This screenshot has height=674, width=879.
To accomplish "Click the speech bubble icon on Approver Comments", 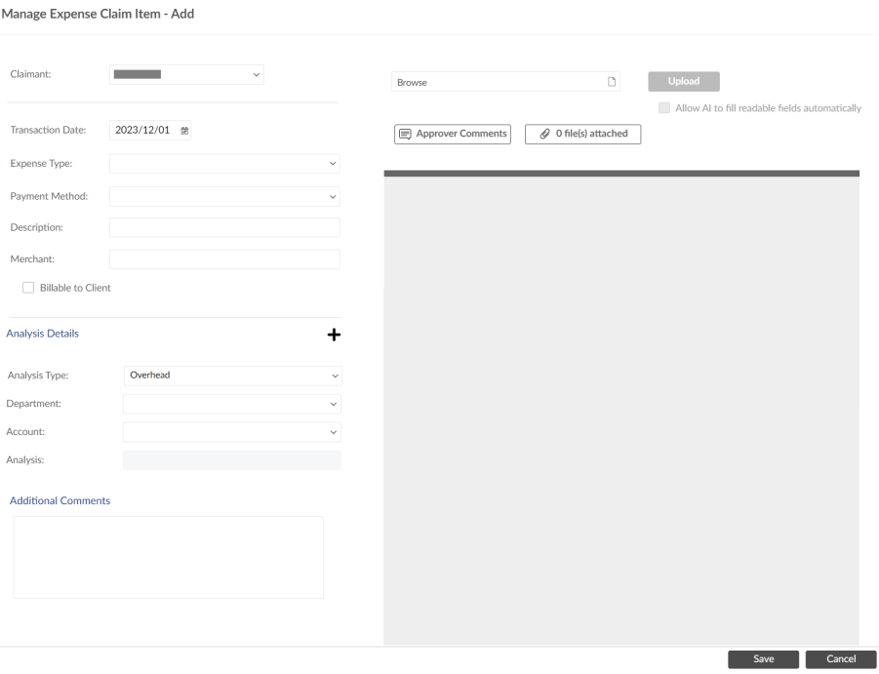I will 405,134.
